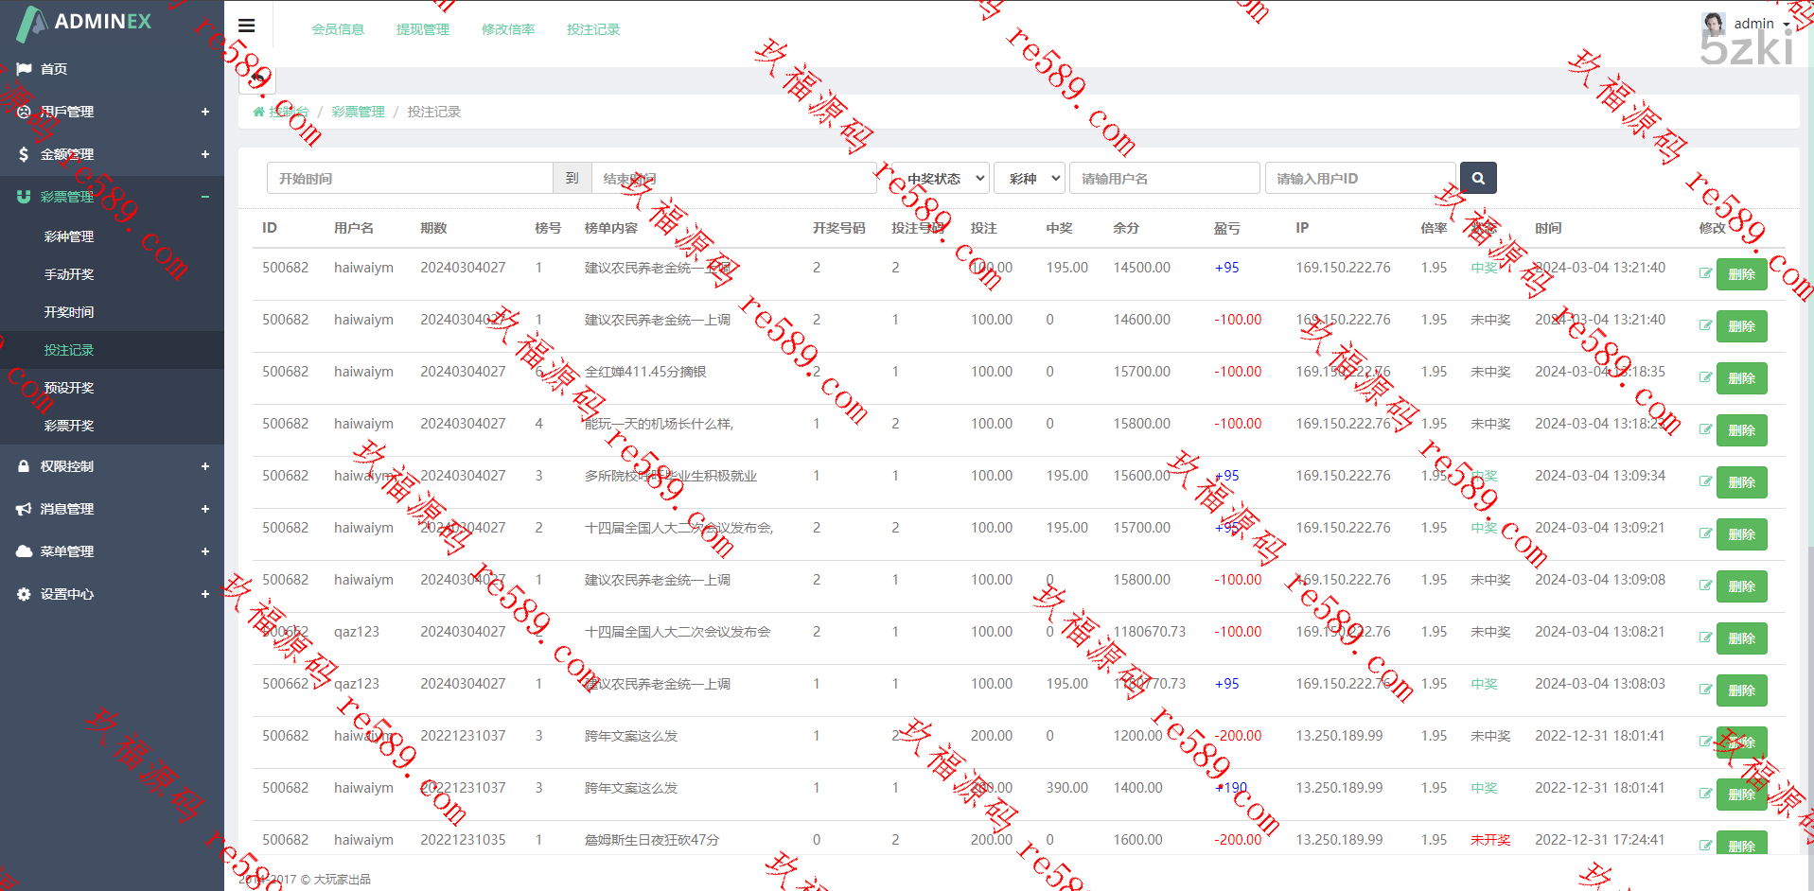This screenshot has width=1814, height=891.
Task: Click the home icon in breadcrumb
Action: coord(258,112)
